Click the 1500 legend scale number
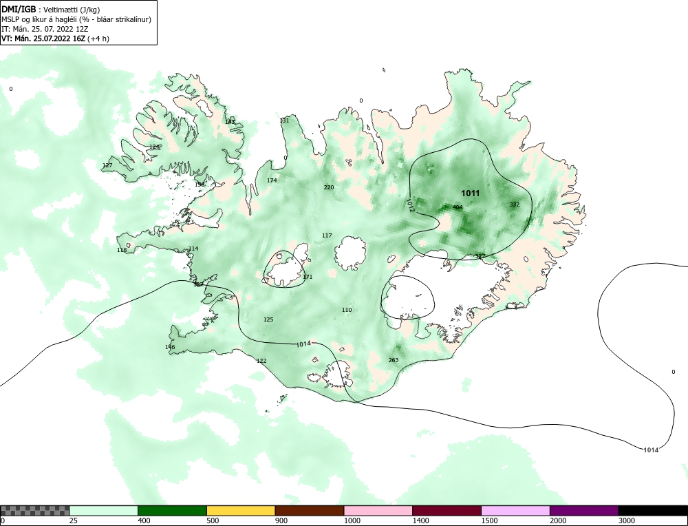688x526 pixels. pyautogui.click(x=488, y=520)
